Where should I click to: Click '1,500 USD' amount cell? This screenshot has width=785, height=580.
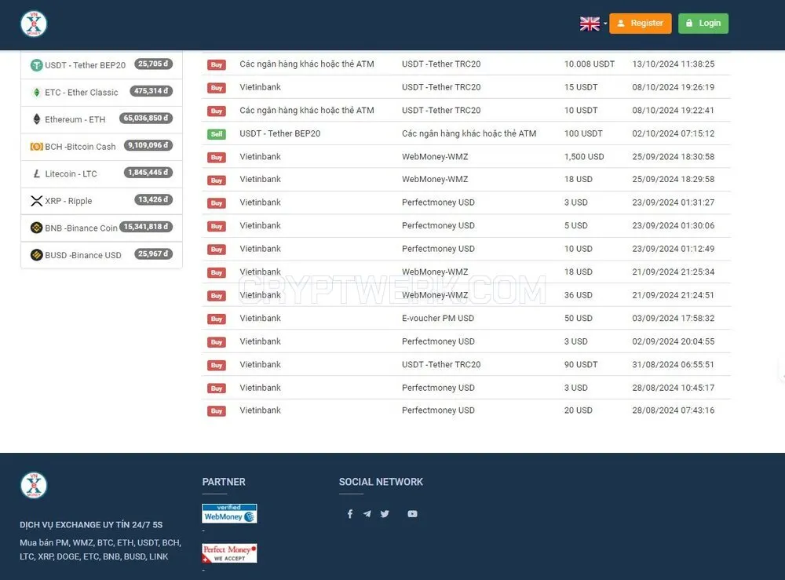coord(584,157)
